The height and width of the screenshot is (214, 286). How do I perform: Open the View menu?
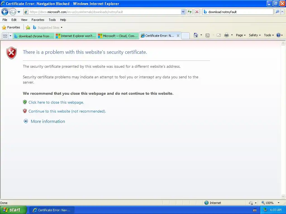(24, 20)
